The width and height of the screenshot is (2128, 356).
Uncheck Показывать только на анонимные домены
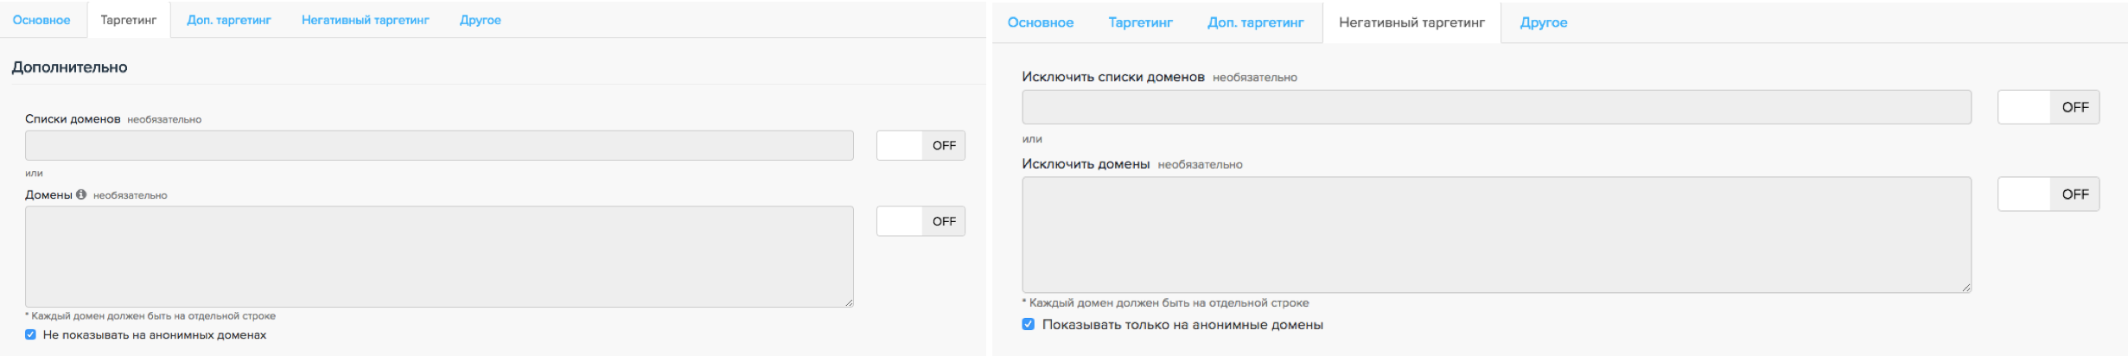[1029, 325]
